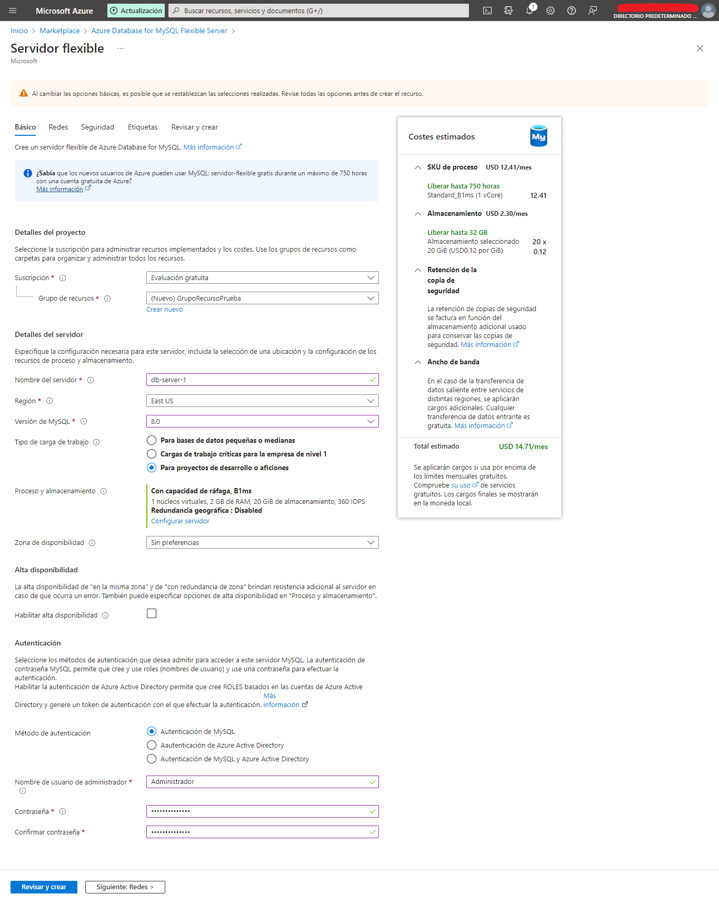
Task: Click the Configurar servidor link
Action: point(180,521)
